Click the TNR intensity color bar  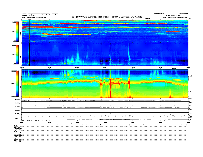tap(17, 84)
